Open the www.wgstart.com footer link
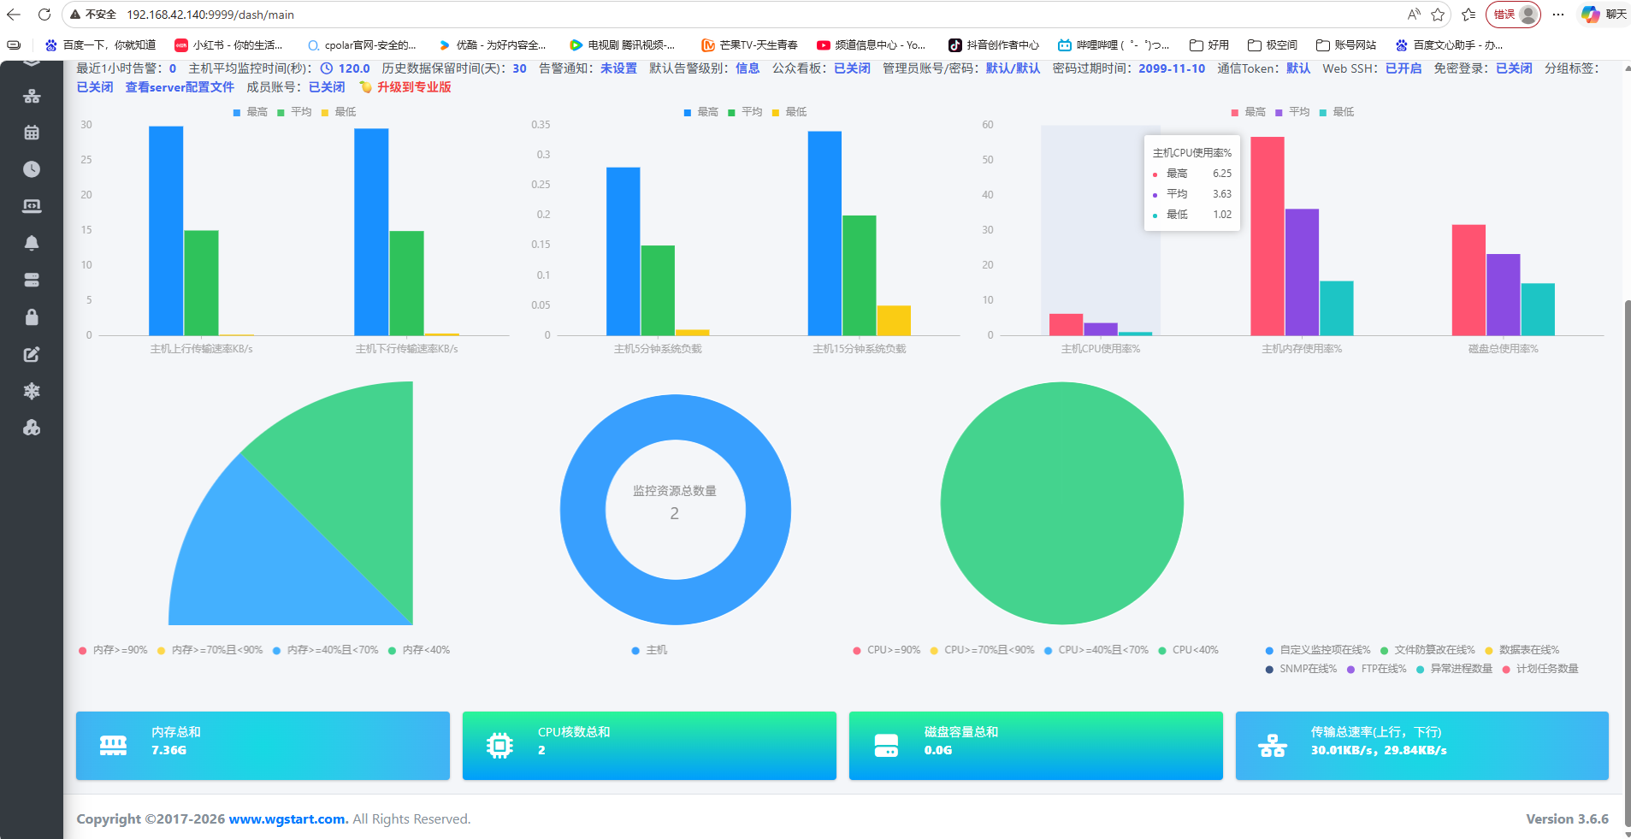 click(x=287, y=818)
